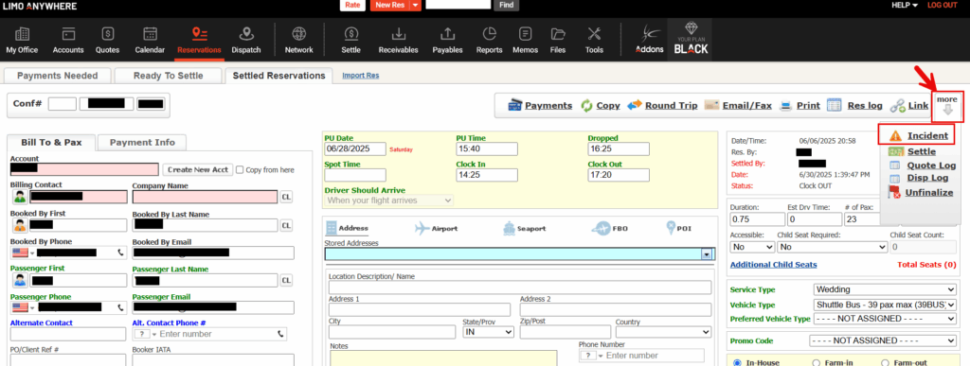Create a Round Trip reservation

coord(662,106)
